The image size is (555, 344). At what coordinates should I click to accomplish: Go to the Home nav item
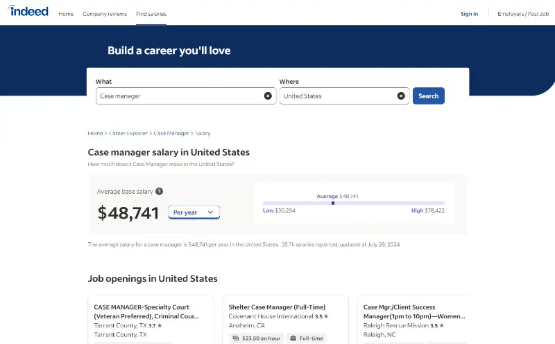(66, 14)
